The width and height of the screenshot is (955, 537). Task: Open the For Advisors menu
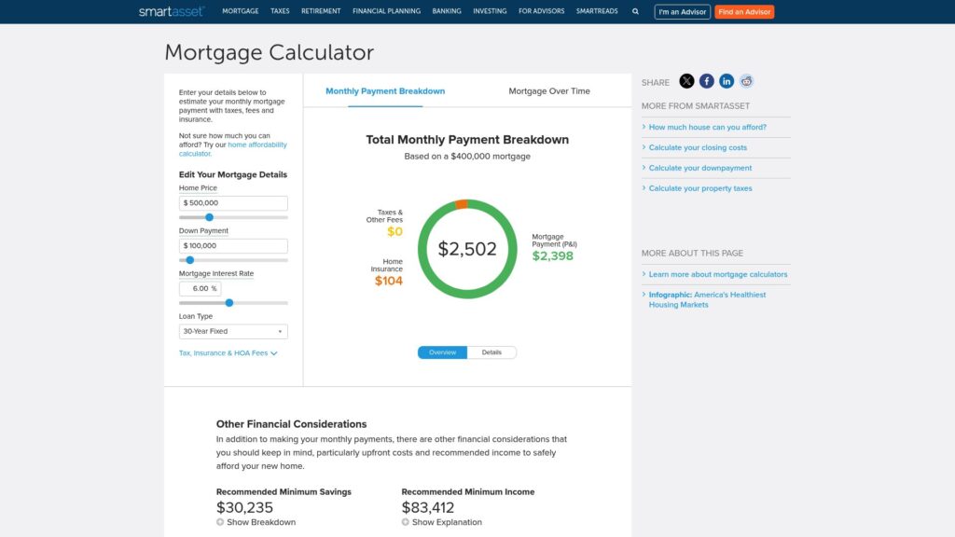[541, 11]
